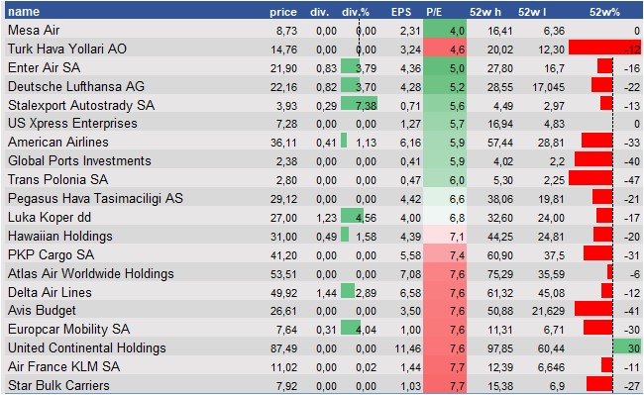Select the Global Ports Investments row

[324, 160]
